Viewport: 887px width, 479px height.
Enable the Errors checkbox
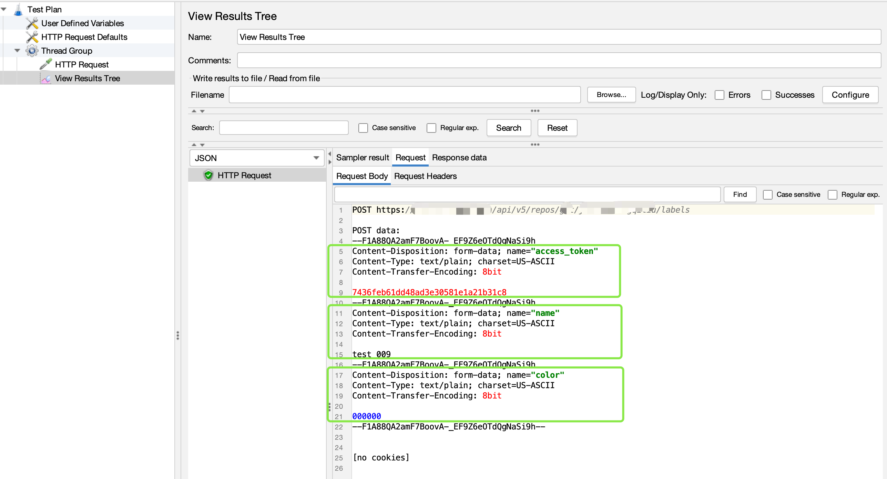coord(720,95)
